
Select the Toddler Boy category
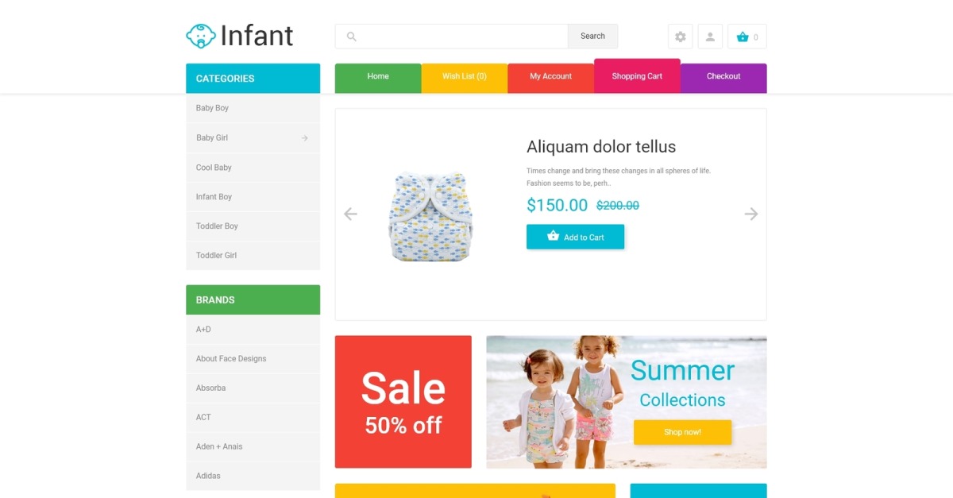217,226
